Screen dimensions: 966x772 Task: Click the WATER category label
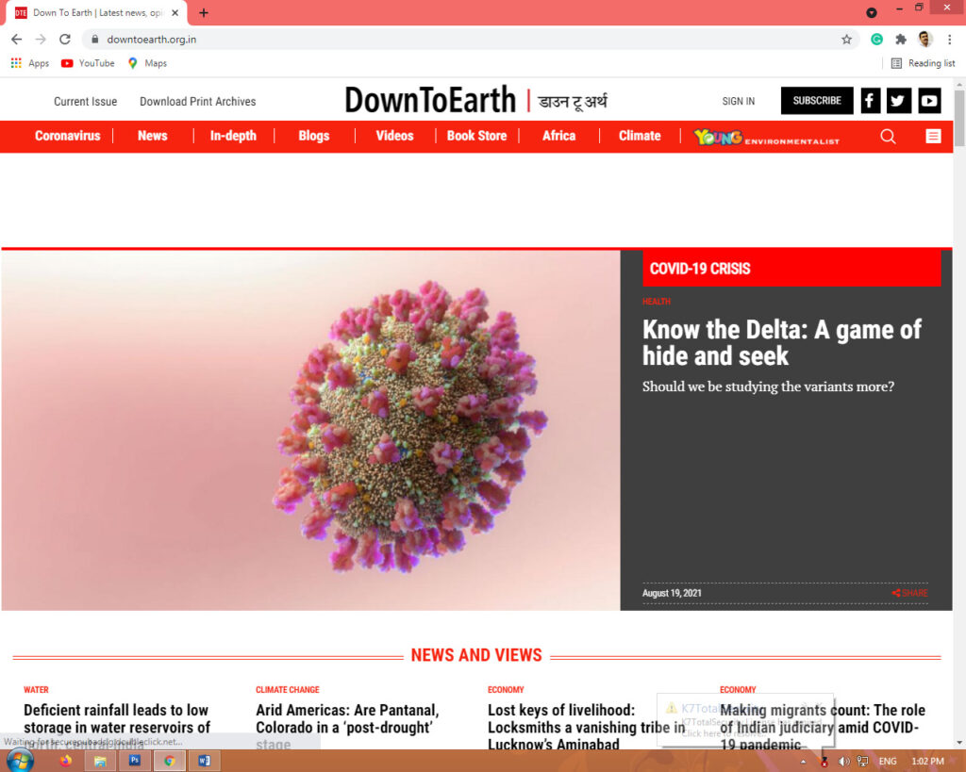point(36,689)
